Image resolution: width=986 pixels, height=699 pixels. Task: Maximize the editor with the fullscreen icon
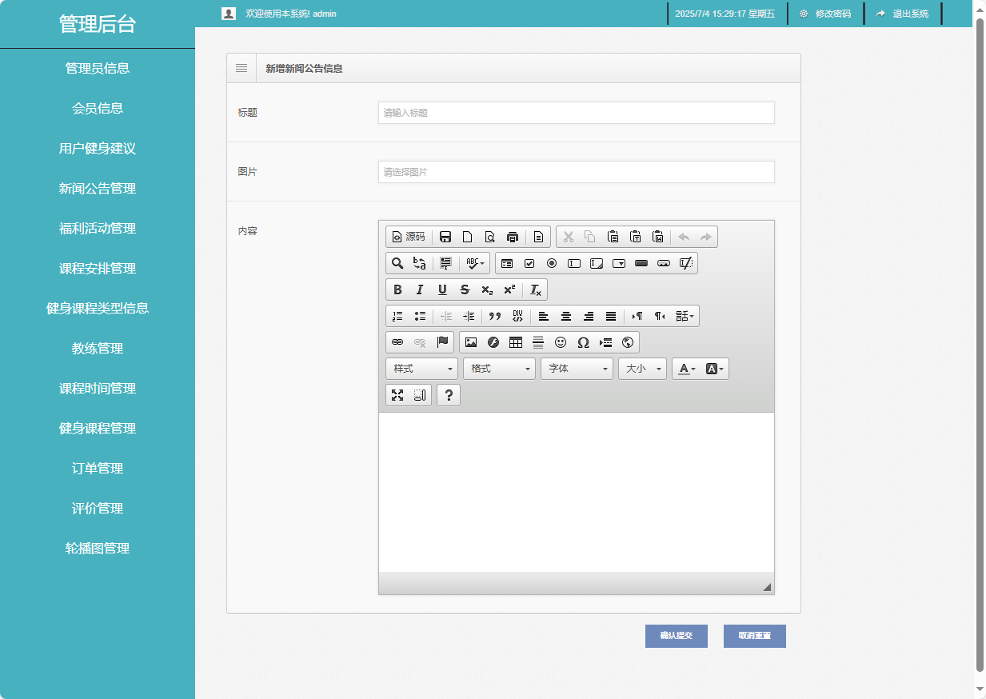pos(397,395)
